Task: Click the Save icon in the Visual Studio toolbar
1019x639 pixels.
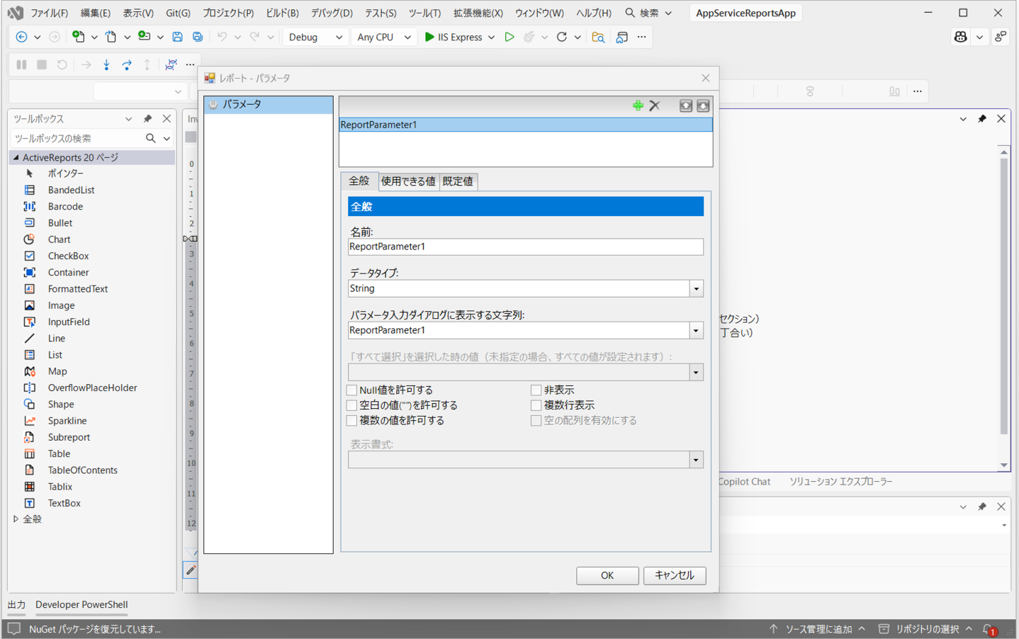Action: [x=178, y=37]
